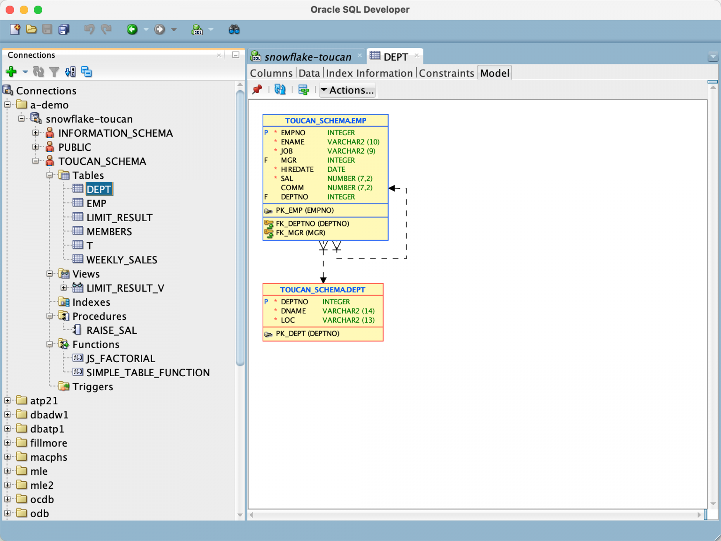Switch to the snowflake-toucan worksheet tab
Image resolution: width=721 pixels, height=541 pixels.
pos(307,56)
